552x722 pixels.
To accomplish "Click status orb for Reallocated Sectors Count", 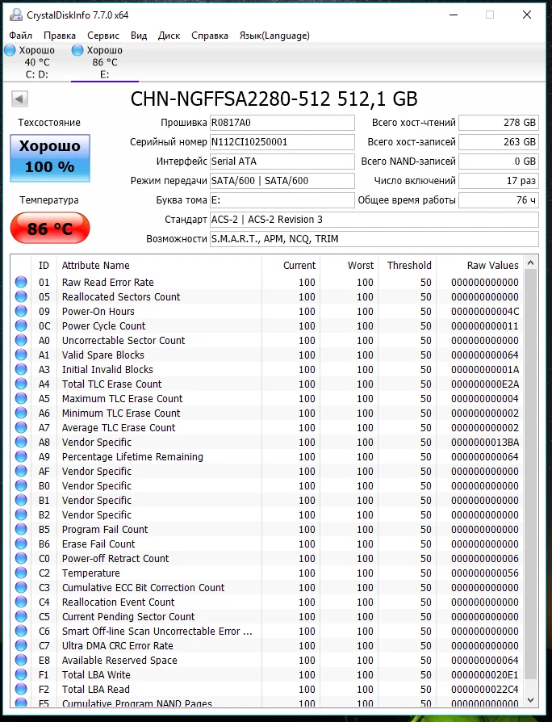I will (21, 296).
